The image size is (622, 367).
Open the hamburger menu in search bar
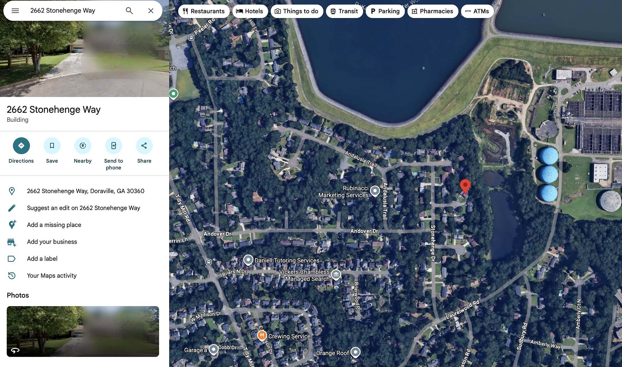click(15, 11)
